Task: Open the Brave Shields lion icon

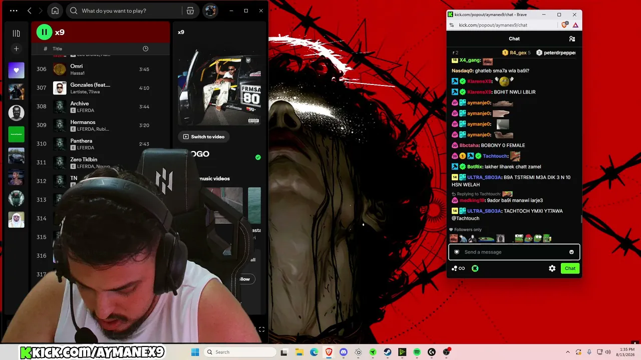Action: click(565, 25)
